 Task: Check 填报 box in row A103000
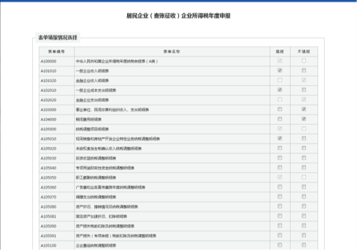tap(280, 110)
